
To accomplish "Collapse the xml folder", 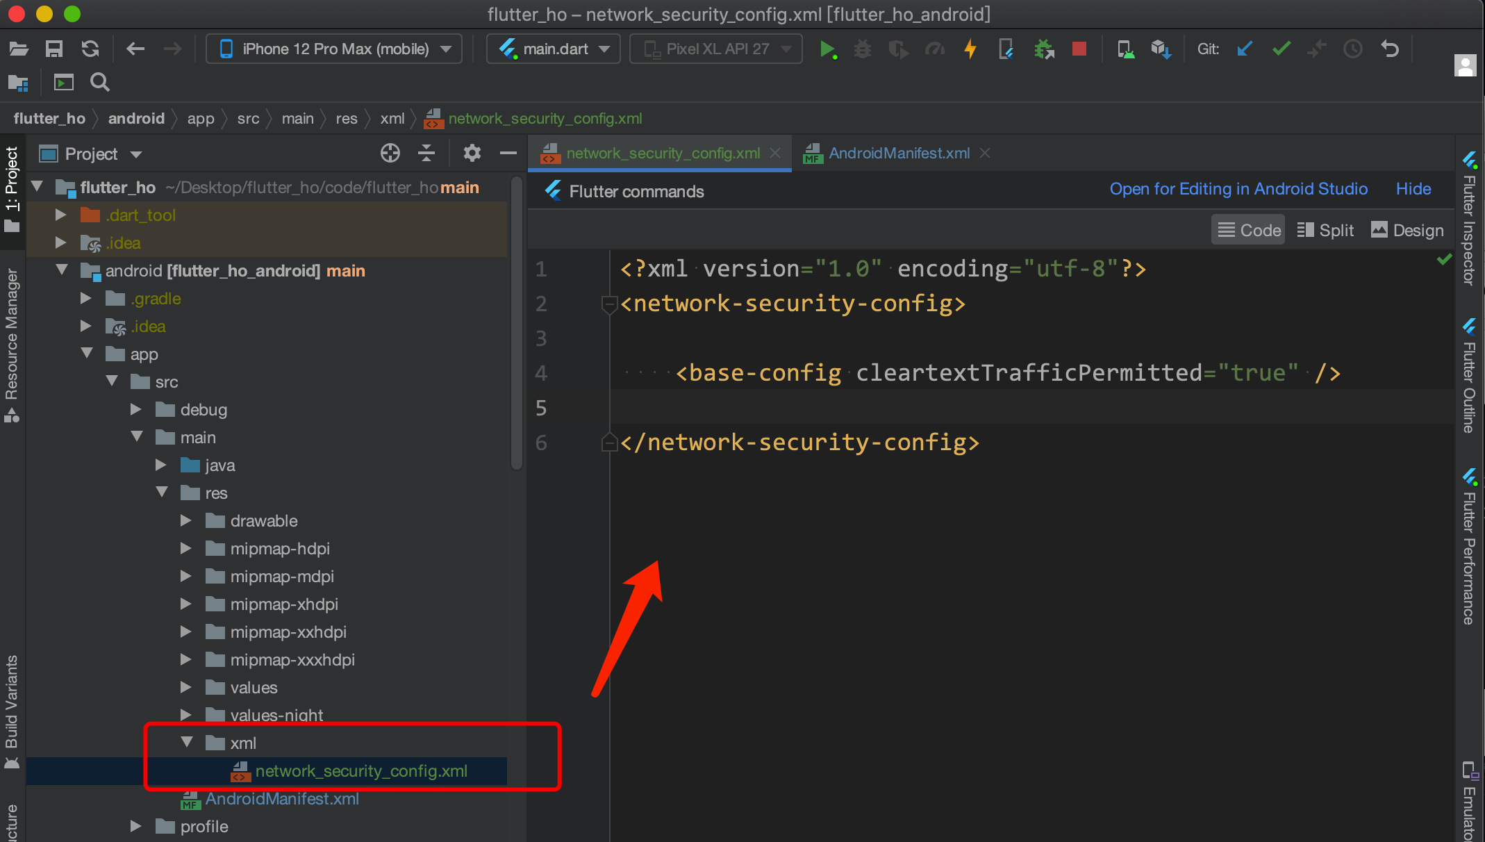I will 186,742.
